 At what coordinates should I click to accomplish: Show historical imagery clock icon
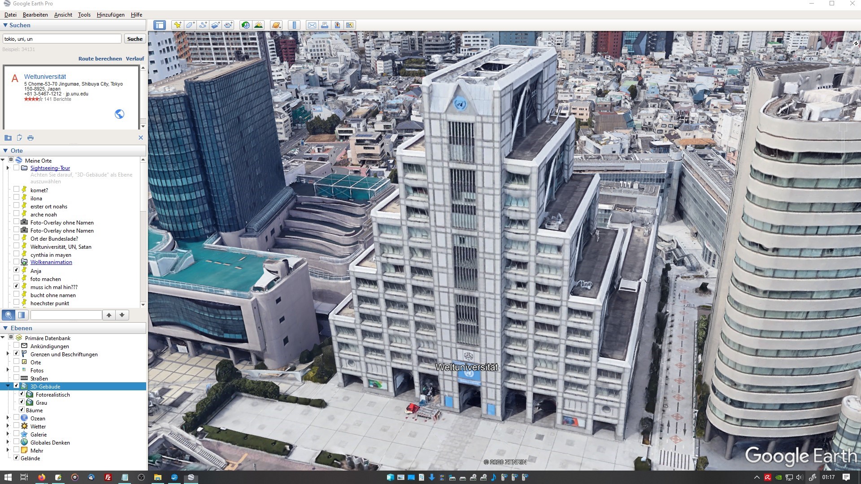coord(245,25)
